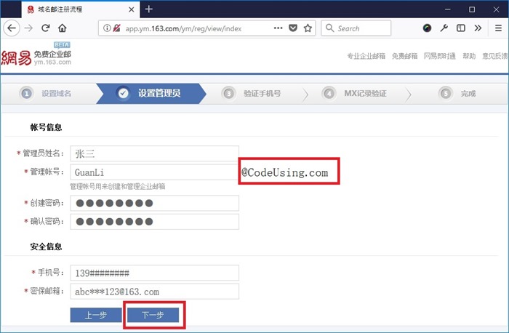Viewport: 509px width, 333px height.
Task: Click the 手机号 input field
Action: 154,273
